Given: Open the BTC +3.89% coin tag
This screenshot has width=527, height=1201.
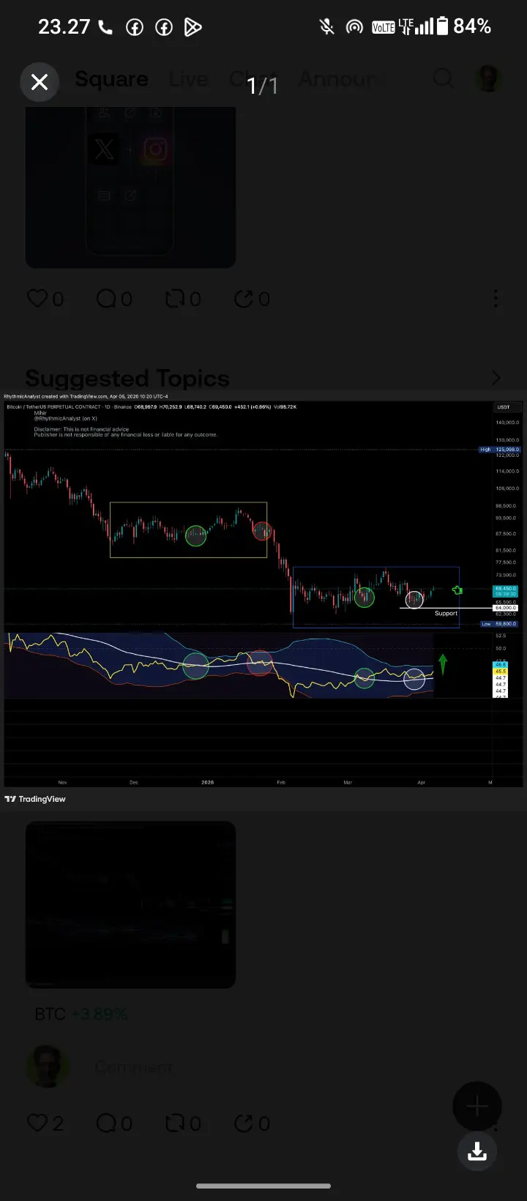Looking at the screenshot, I should 81,1014.
